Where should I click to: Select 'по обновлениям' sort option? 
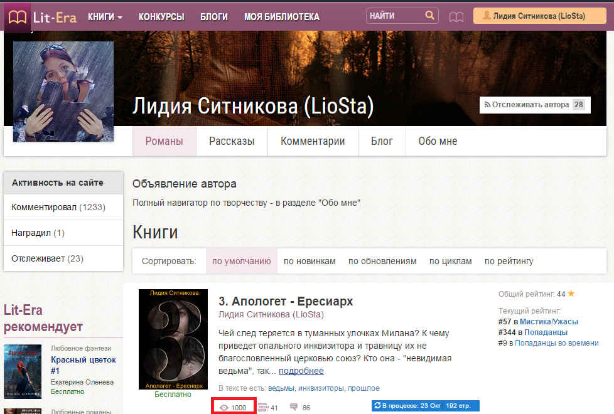click(382, 261)
